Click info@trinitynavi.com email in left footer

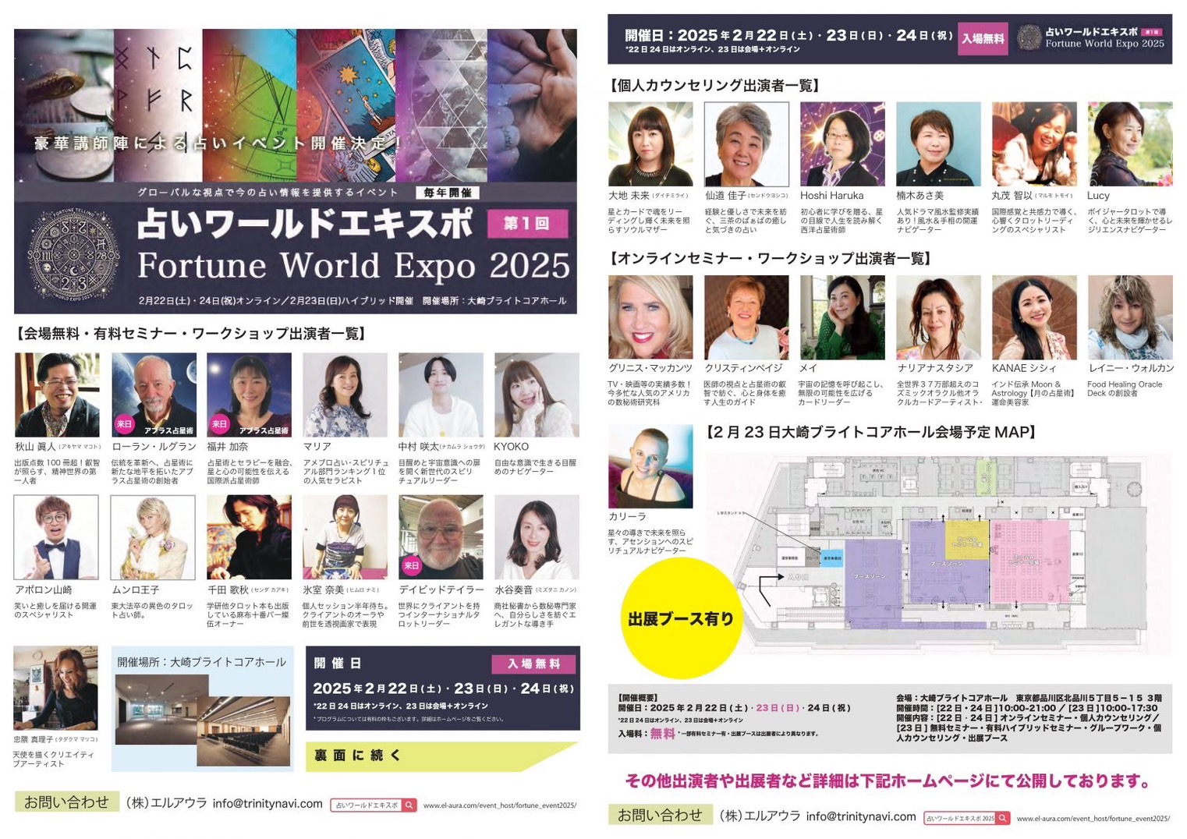pos(268,803)
